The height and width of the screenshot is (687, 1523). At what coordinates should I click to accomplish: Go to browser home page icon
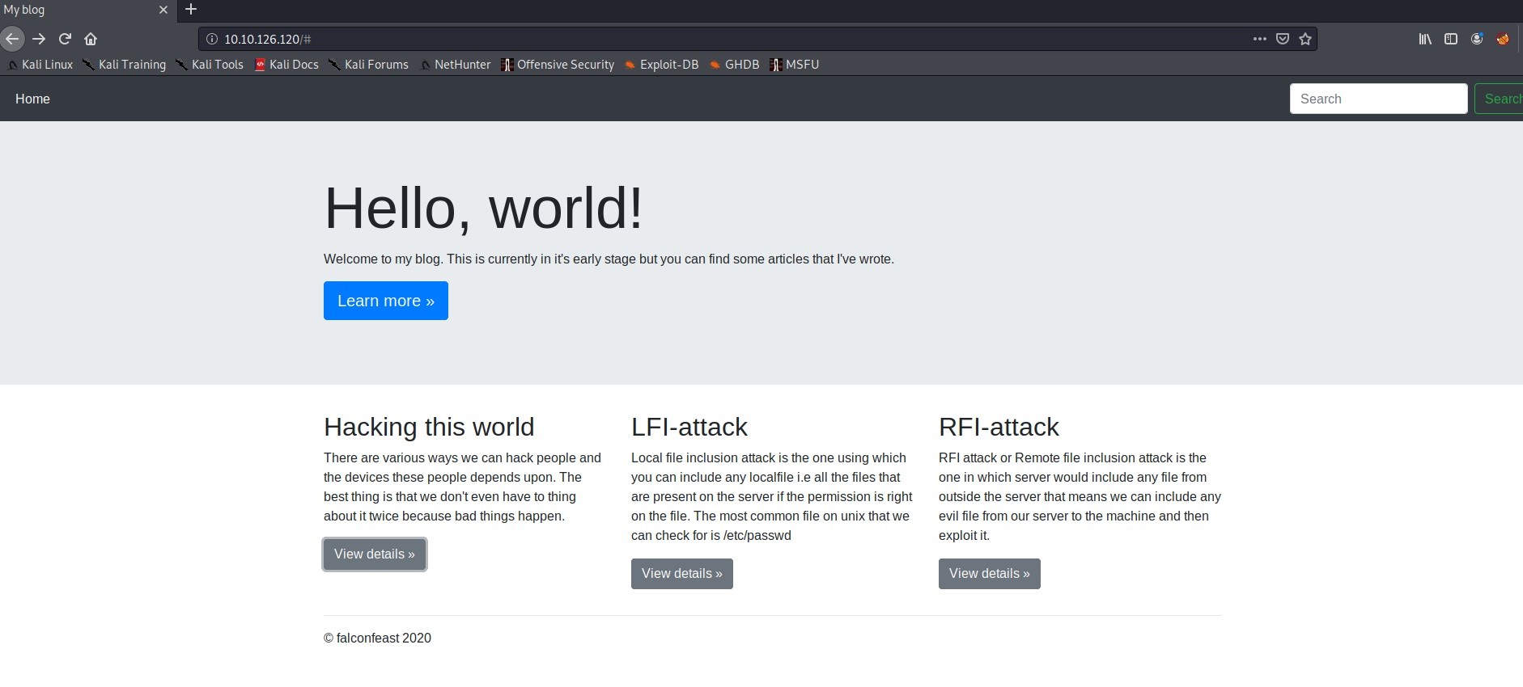click(x=91, y=39)
